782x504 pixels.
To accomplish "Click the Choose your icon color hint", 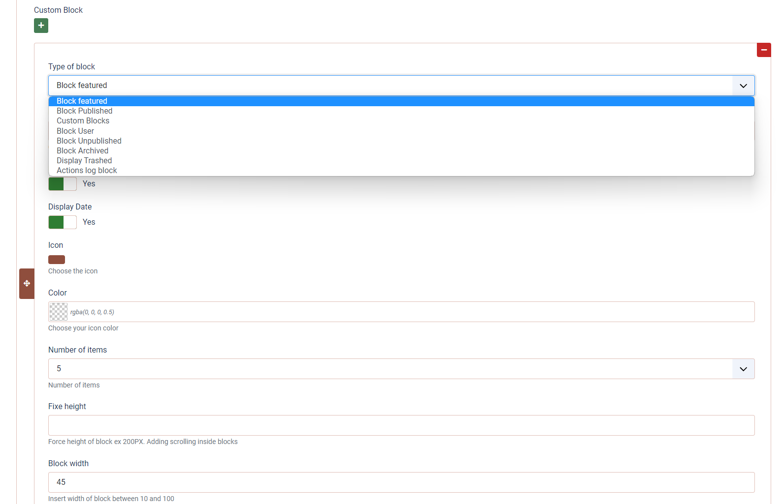I will click(83, 328).
